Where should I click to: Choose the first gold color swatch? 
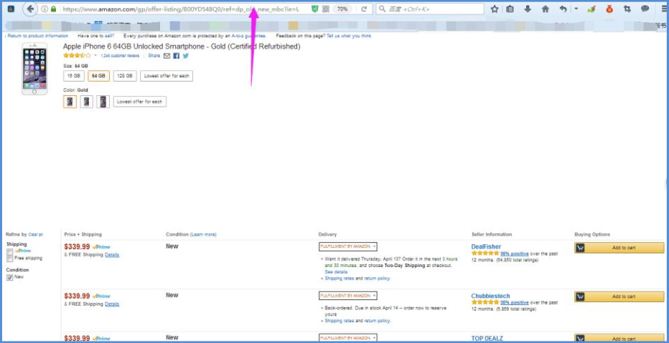point(70,102)
